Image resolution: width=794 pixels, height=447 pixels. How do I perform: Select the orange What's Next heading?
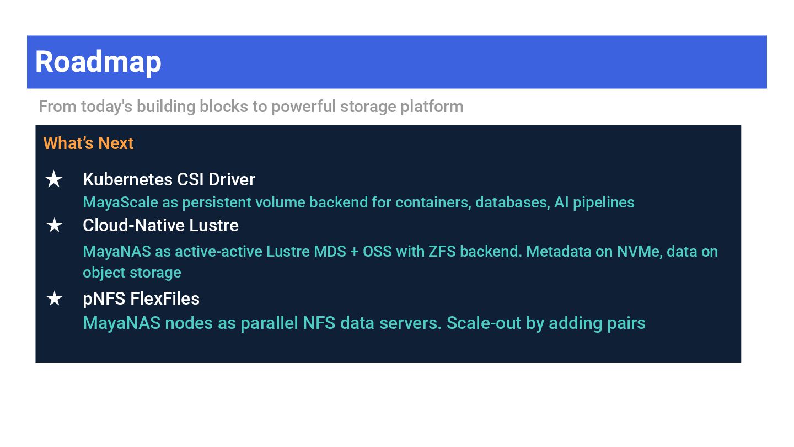[x=88, y=143]
